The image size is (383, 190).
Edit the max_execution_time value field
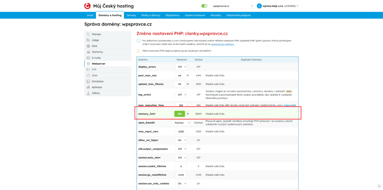tap(181, 105)
